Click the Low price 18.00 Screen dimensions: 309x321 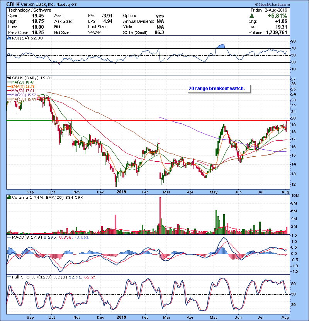point(38,27)
